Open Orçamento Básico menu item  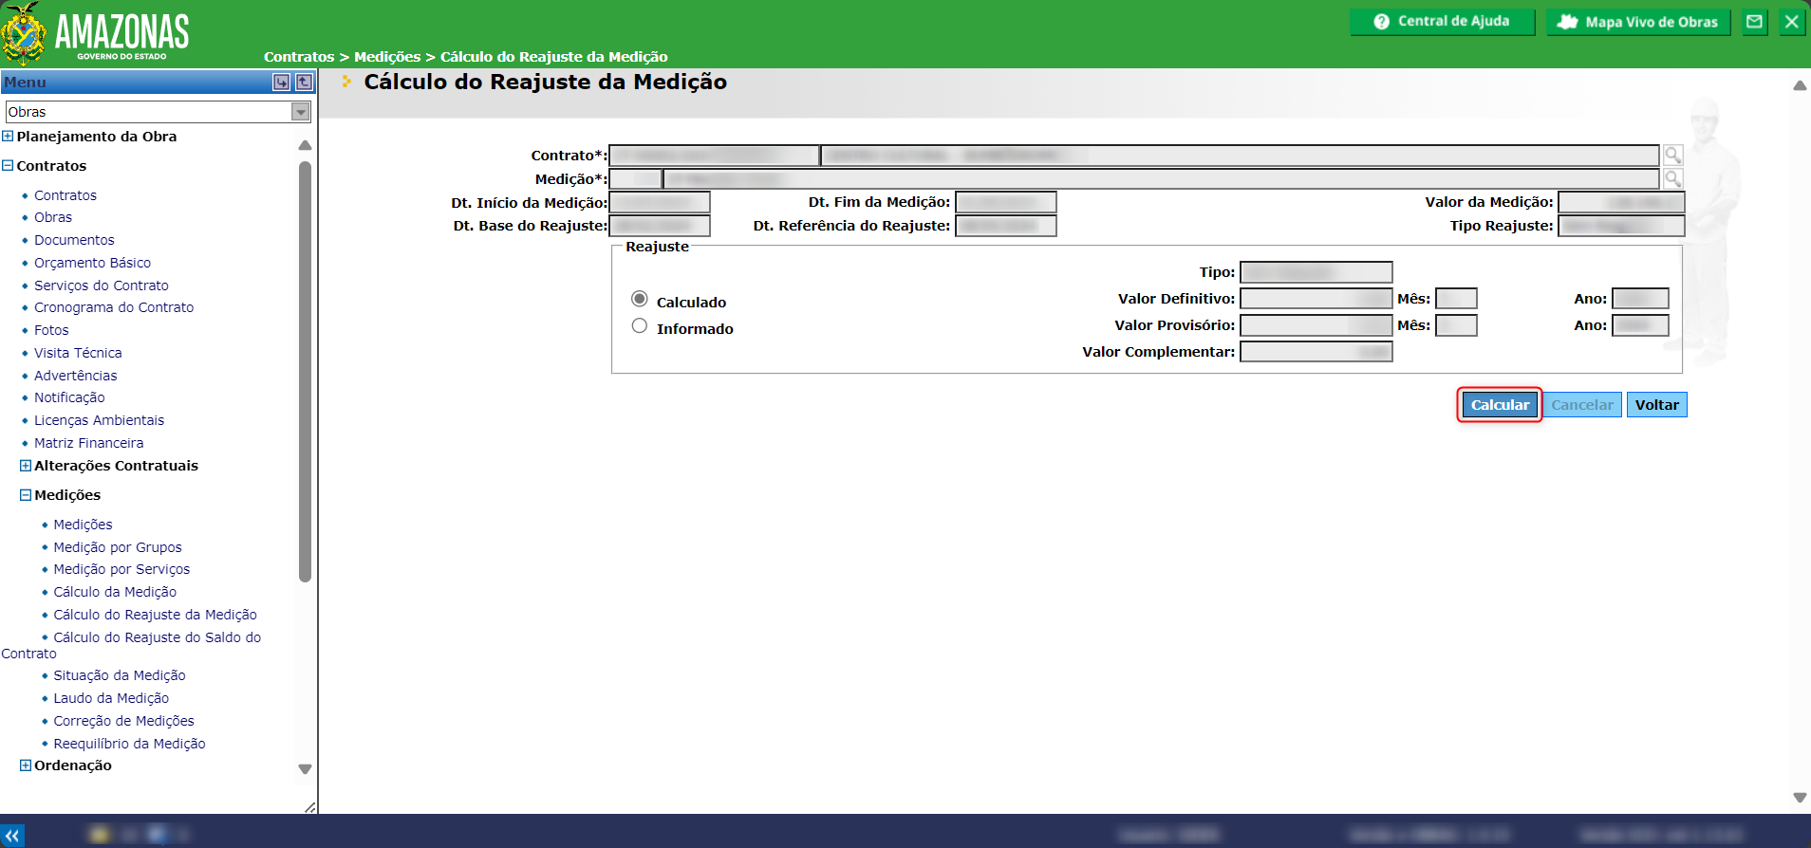pyautogui.click(x=92, y=263)
